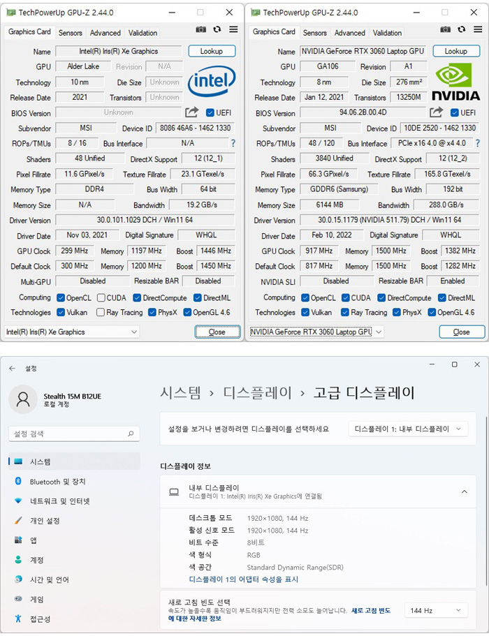
Task: Toggle OpenGL 4.6 checkbox in NVIDIA GPU-Z window
Action: click(432, 312)
